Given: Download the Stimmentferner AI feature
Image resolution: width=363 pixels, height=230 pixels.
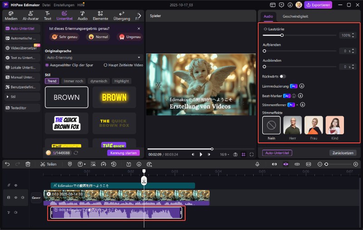Looking at the screenshot, I should tap(302, 105).
